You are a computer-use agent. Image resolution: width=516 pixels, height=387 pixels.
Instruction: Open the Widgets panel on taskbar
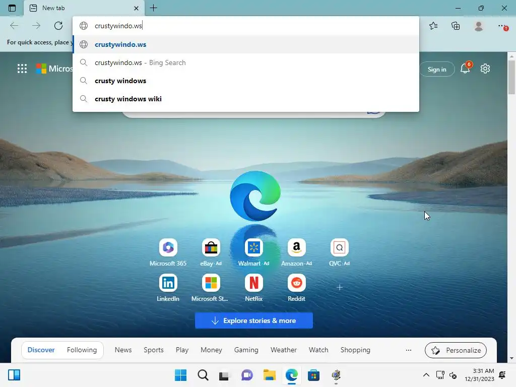[x=14, y=375]
